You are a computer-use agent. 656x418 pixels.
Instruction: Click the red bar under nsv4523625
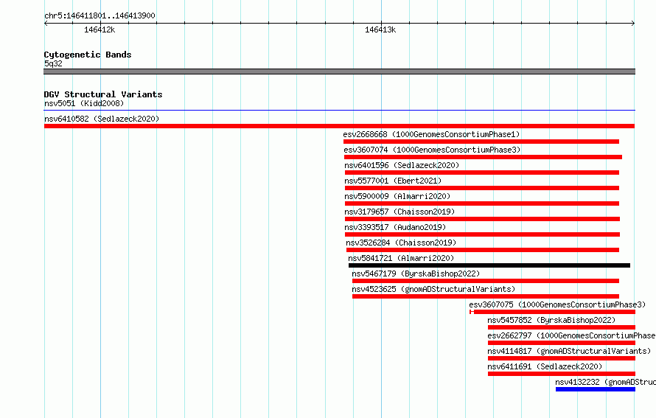tap(486, 296)
